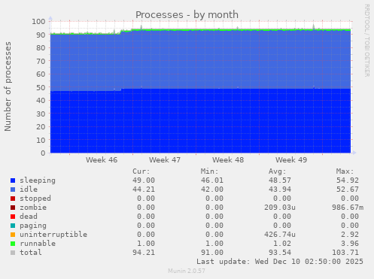Viewport: 374px width, 279px height.
Task: Click idle maximum value 52.67
Action: click(x=348, y=190)
